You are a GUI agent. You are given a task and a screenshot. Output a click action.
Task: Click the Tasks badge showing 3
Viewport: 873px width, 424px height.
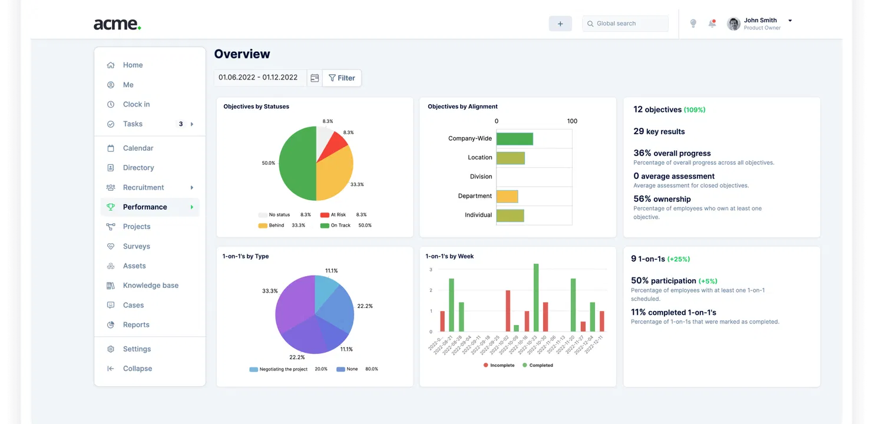(x=181, y=124)
